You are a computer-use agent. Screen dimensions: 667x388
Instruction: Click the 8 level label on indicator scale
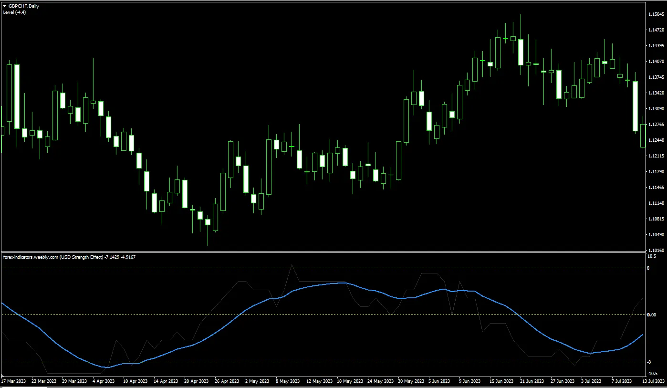(649, 268)
